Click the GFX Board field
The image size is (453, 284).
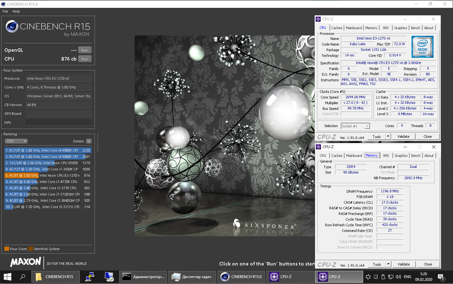click(58, 114)
